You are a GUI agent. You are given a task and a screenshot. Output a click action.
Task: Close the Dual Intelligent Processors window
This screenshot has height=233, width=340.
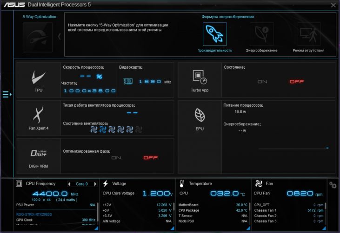click(333, 5)
